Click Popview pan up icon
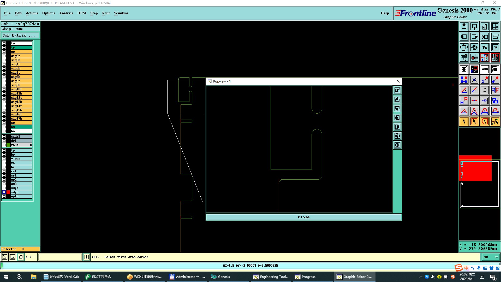This screenshot has height=282, width=501. [397, 99]
